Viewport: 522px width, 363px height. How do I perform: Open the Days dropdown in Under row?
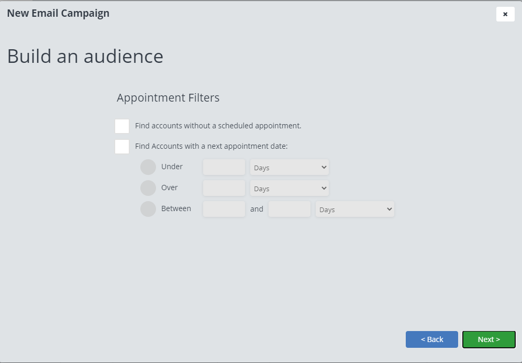[290, 167]
